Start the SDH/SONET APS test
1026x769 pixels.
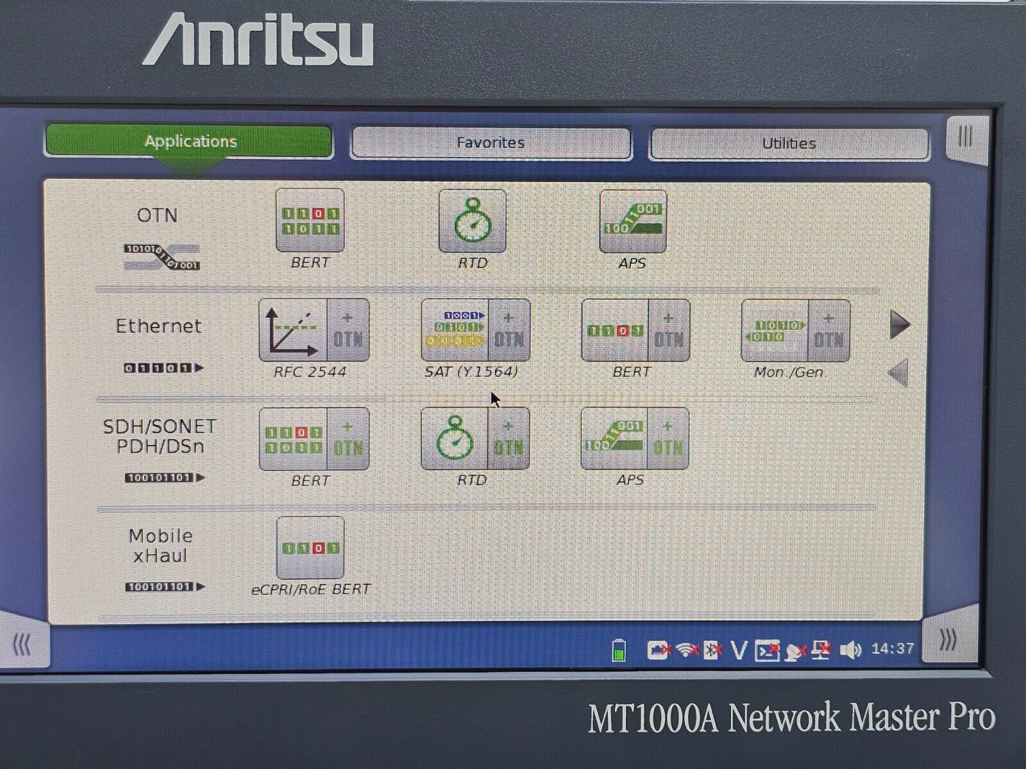pos(616,439)
